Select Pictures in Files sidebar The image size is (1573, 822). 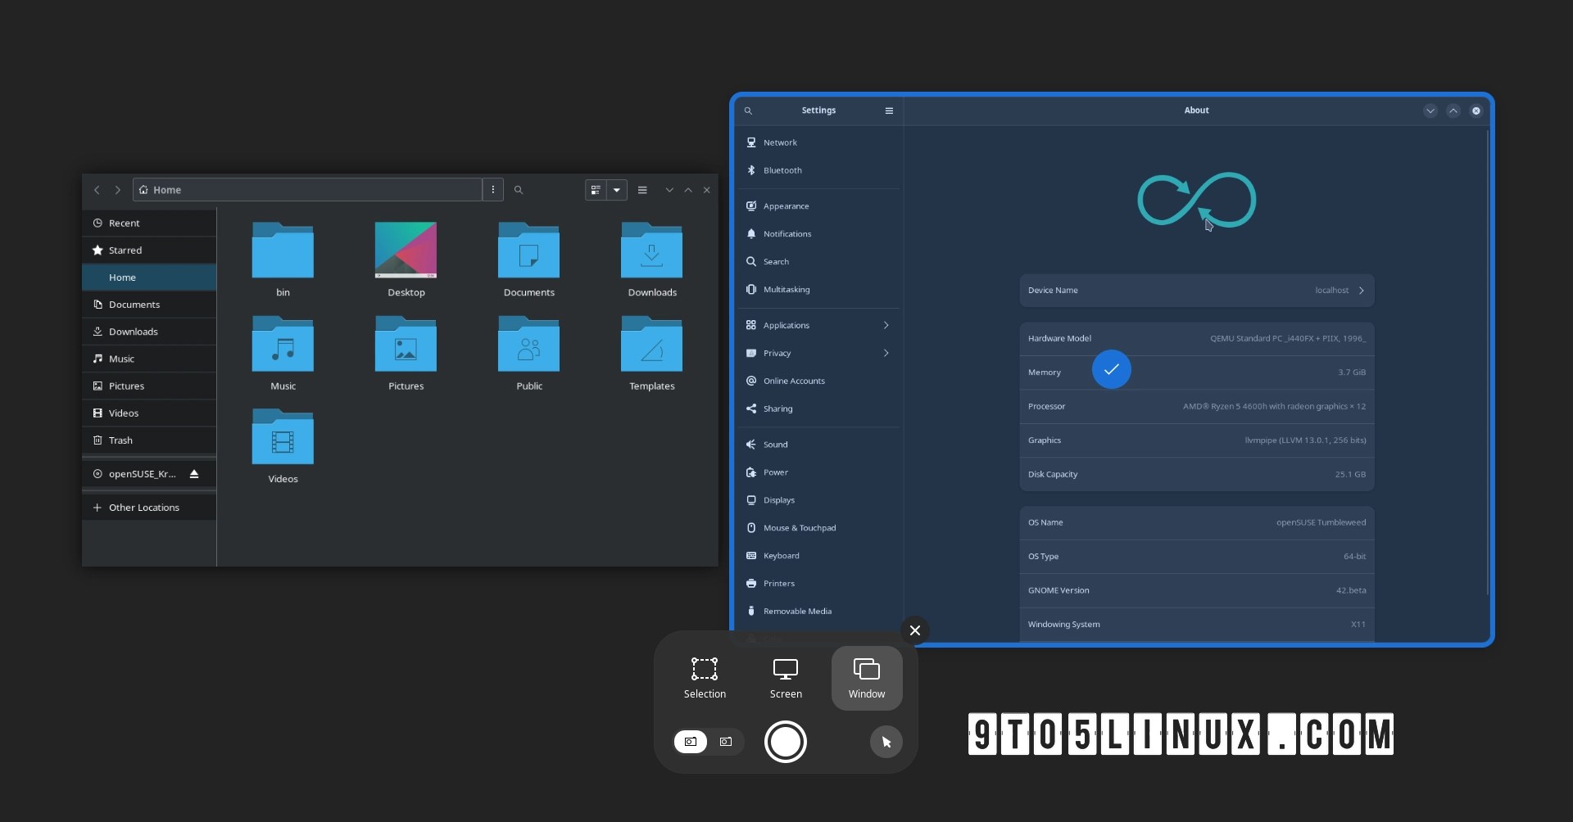tap(149, 386)
